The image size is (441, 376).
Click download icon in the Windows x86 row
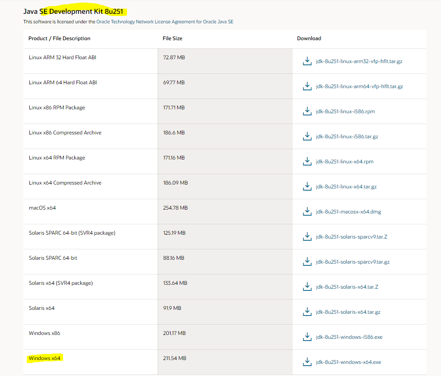point(307,337)
